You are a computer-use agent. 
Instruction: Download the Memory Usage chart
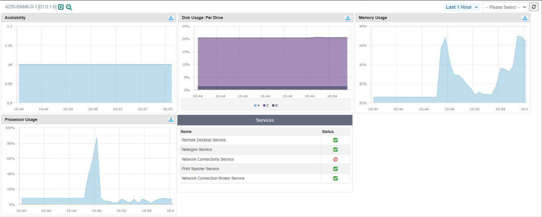click(x=525, y=18)
